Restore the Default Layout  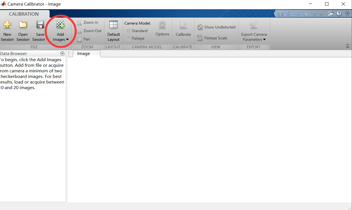[114, 31]
